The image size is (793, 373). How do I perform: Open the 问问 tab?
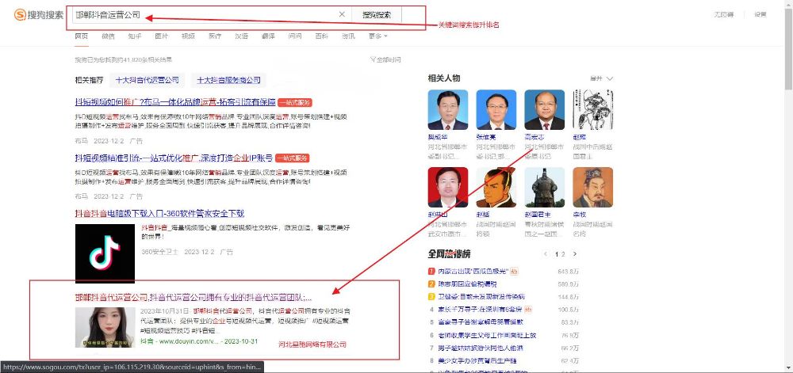tap(295, 36)
